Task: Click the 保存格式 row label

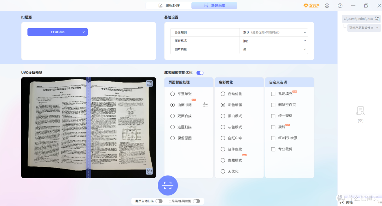Action: [181, 41]
